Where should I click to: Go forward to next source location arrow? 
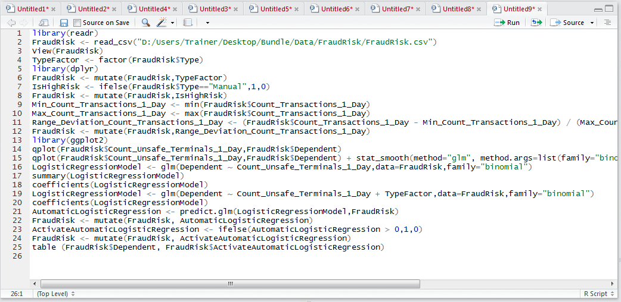24,23
